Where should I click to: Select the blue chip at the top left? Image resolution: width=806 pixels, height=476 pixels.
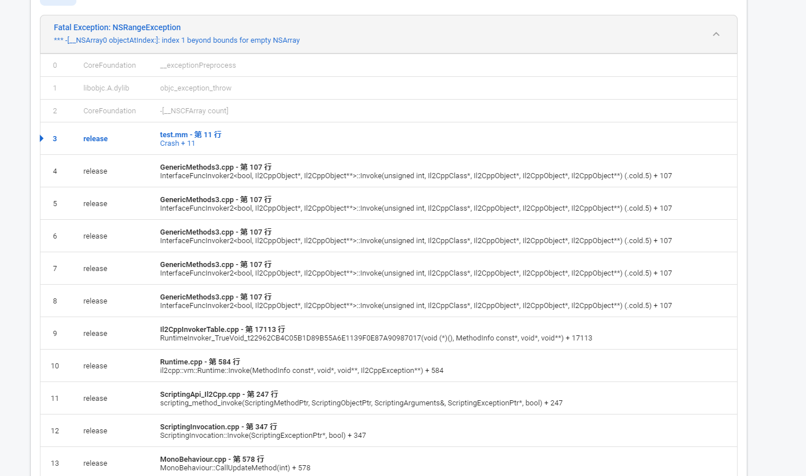click(58, 3)
